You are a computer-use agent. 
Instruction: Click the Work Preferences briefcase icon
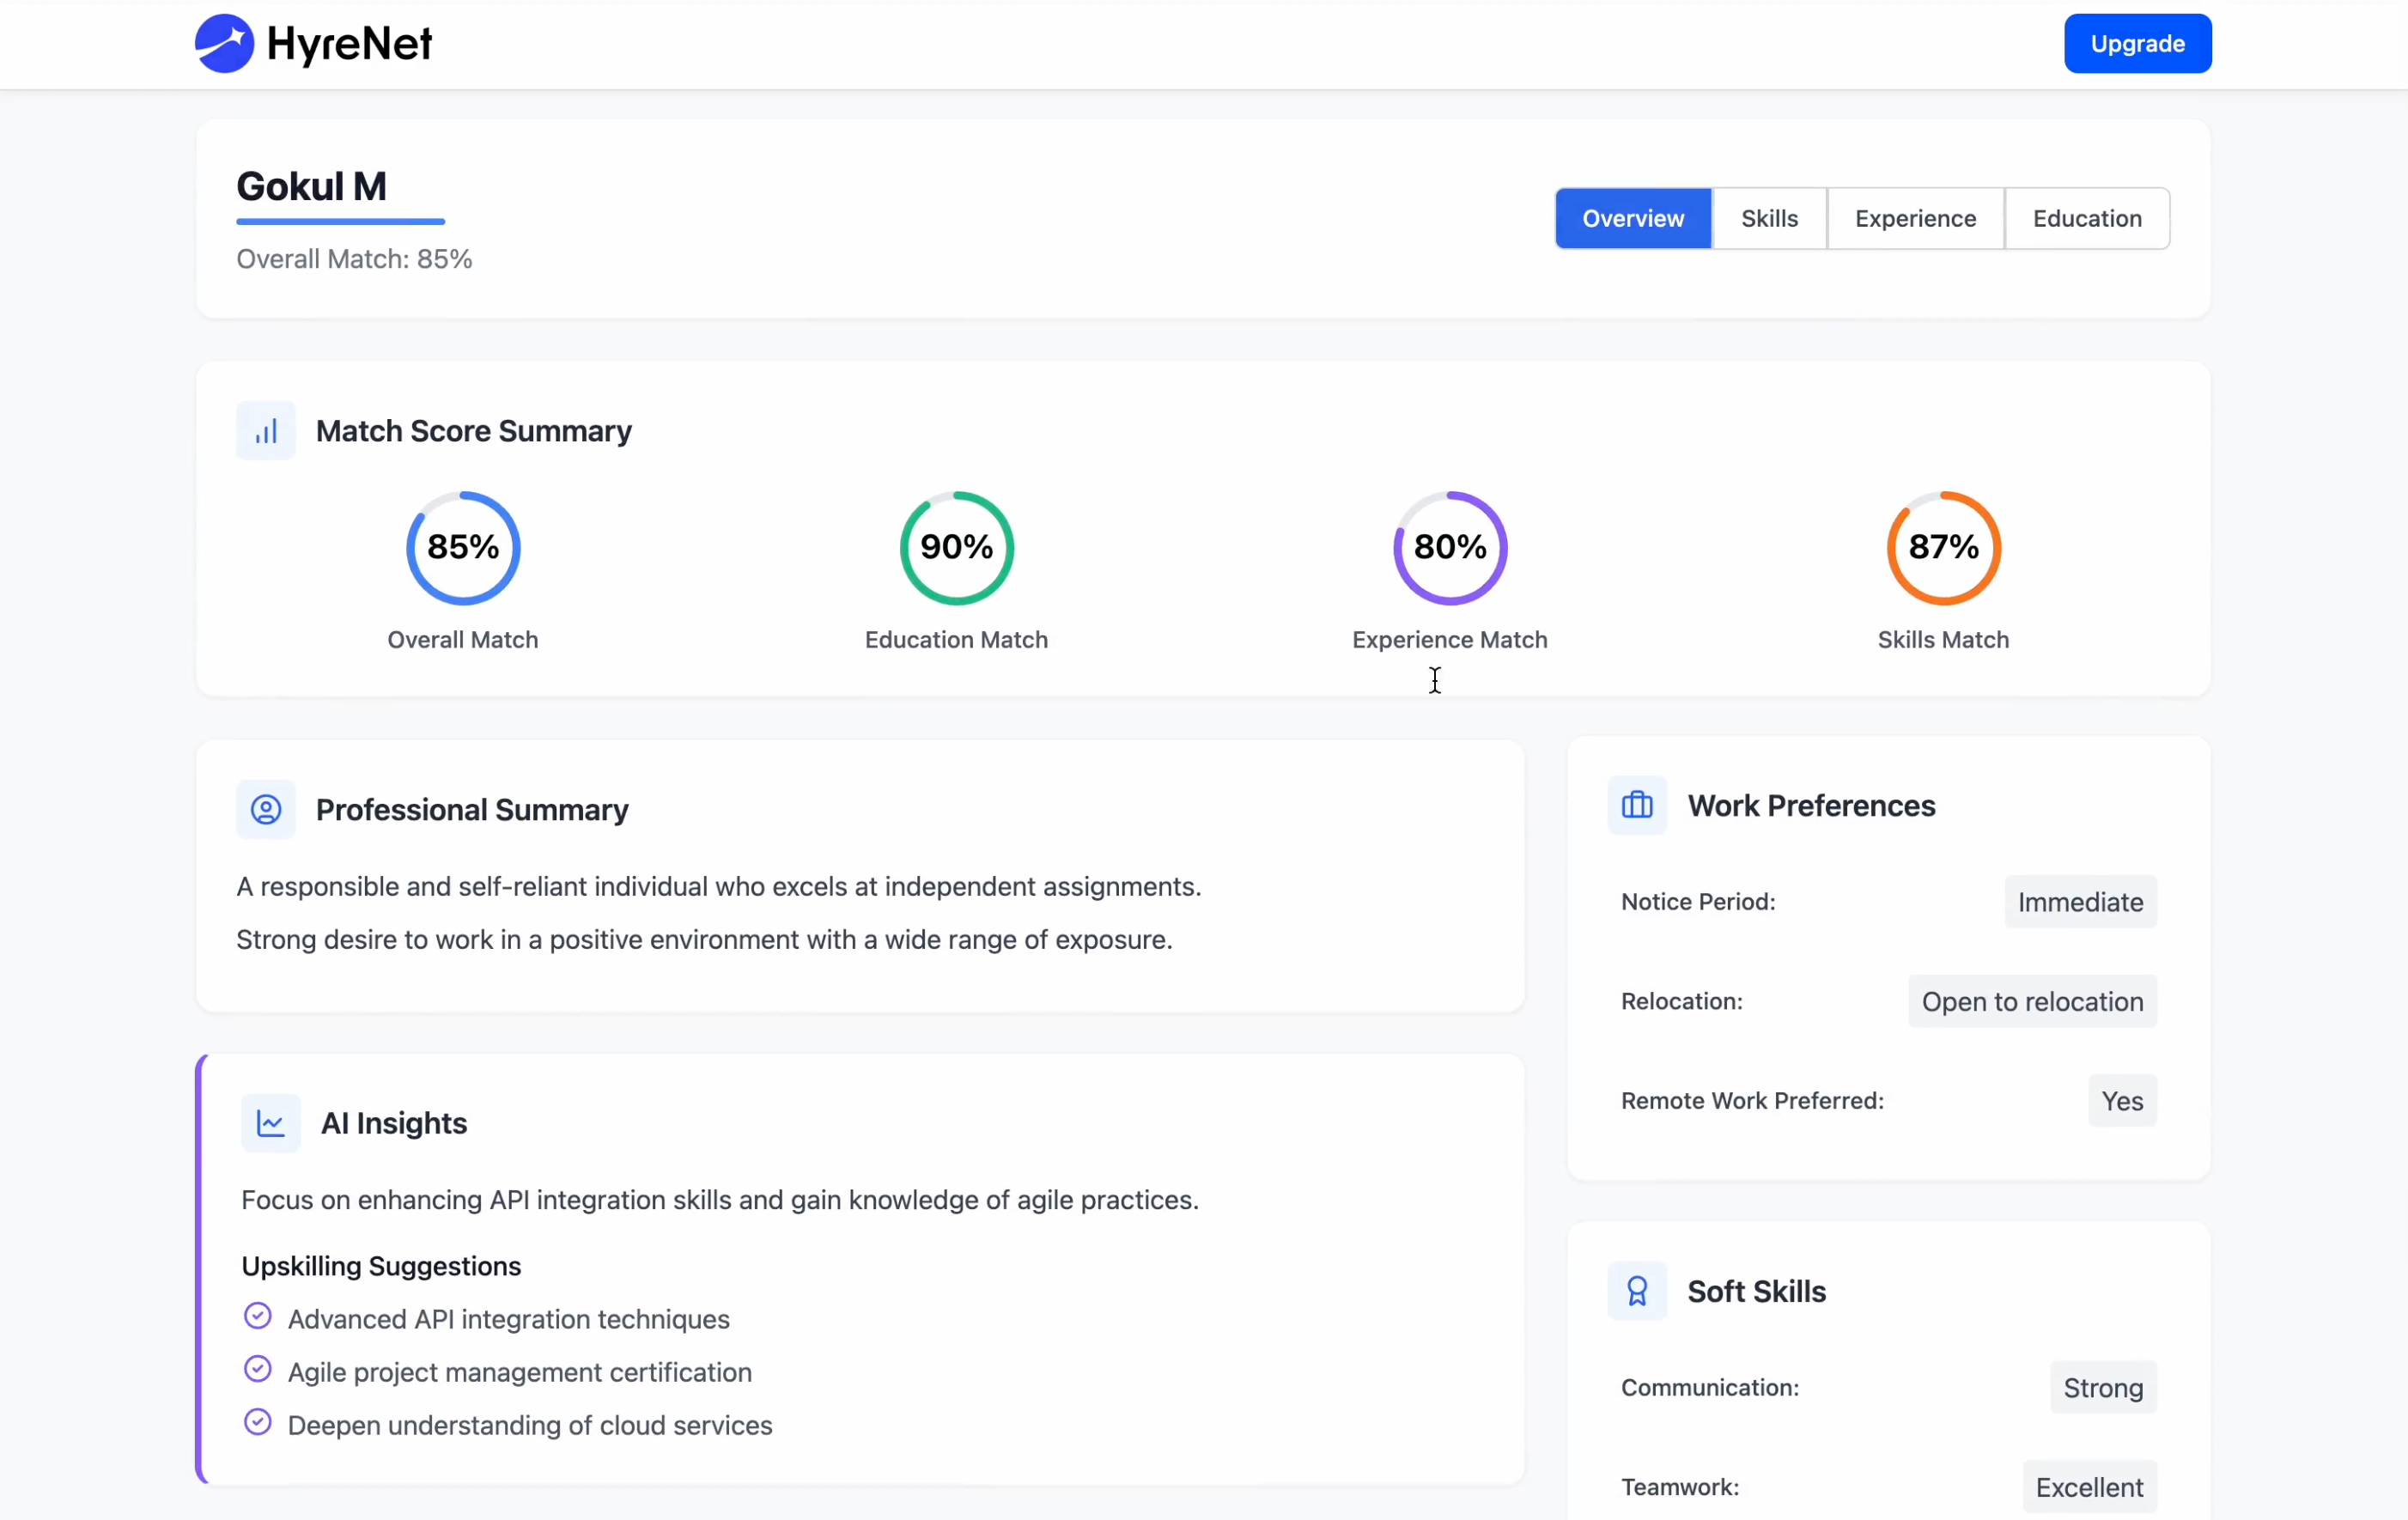point(1637,805)
